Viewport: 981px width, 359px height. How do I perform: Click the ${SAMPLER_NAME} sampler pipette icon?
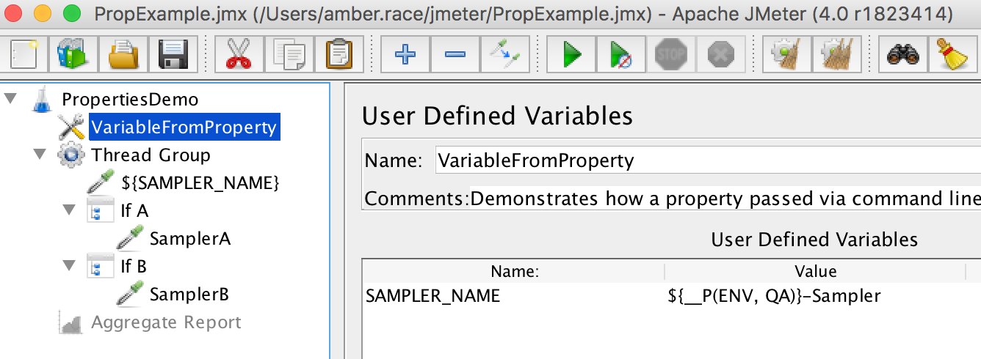(100, 183)
